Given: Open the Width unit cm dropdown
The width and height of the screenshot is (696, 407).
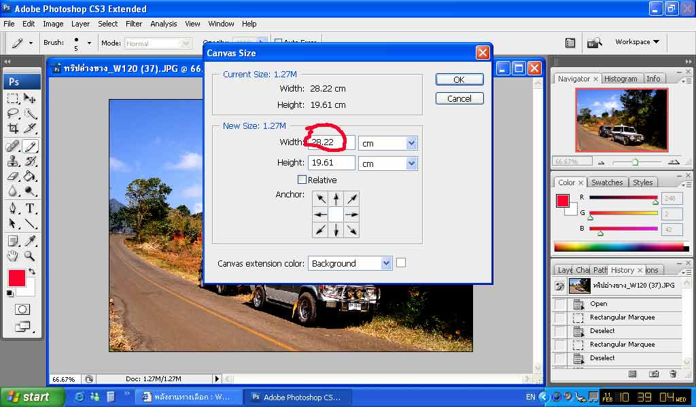Looking at the screenshot, I should click(x=411, y=143).
